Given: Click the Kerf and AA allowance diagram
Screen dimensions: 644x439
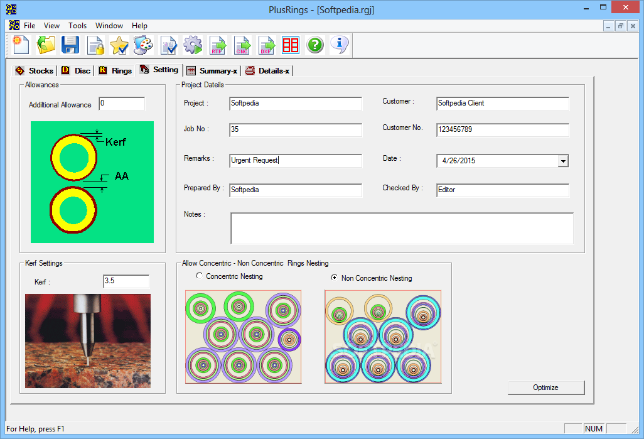Looking at the screenshot, I should pos(92,182).
